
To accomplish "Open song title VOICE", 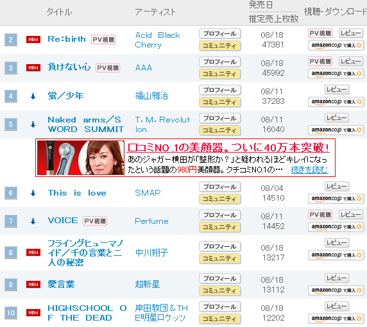I will coord(63,221).
